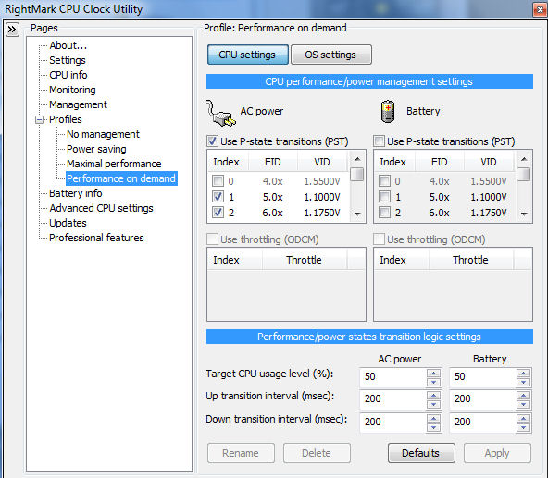Click the Apply button
The height and width of the screenshot is (478, 548).
click(x=497, y=453)
